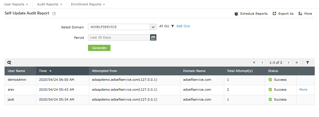
Task: Go to the first page of results
Action: click(x=254, y=63)
